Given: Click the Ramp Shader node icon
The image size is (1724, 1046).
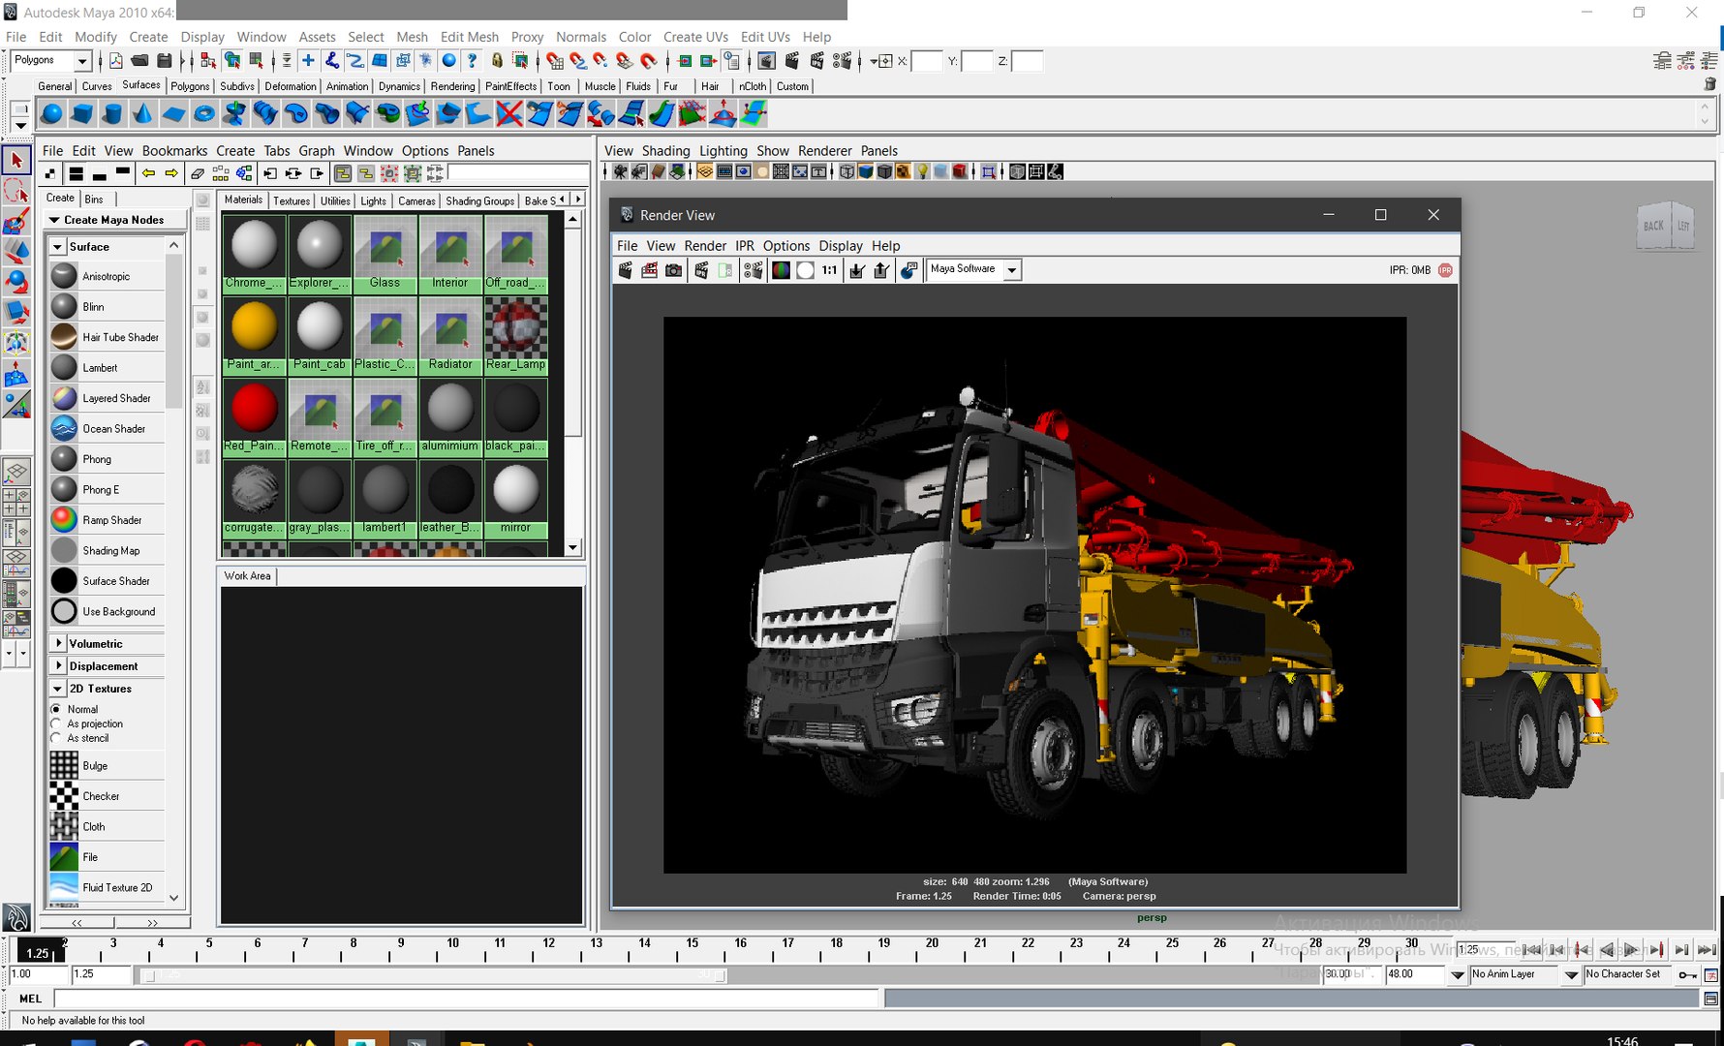Looking at the screenshot, I should [x=64, y=520].
